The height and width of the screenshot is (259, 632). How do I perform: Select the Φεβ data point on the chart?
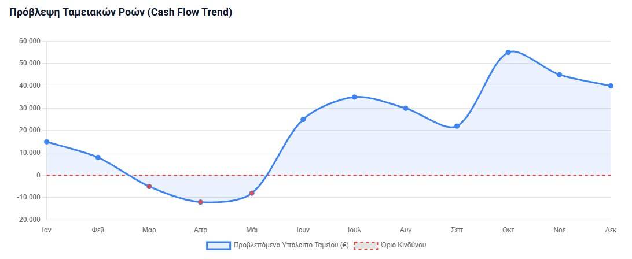tap(98, 157)
